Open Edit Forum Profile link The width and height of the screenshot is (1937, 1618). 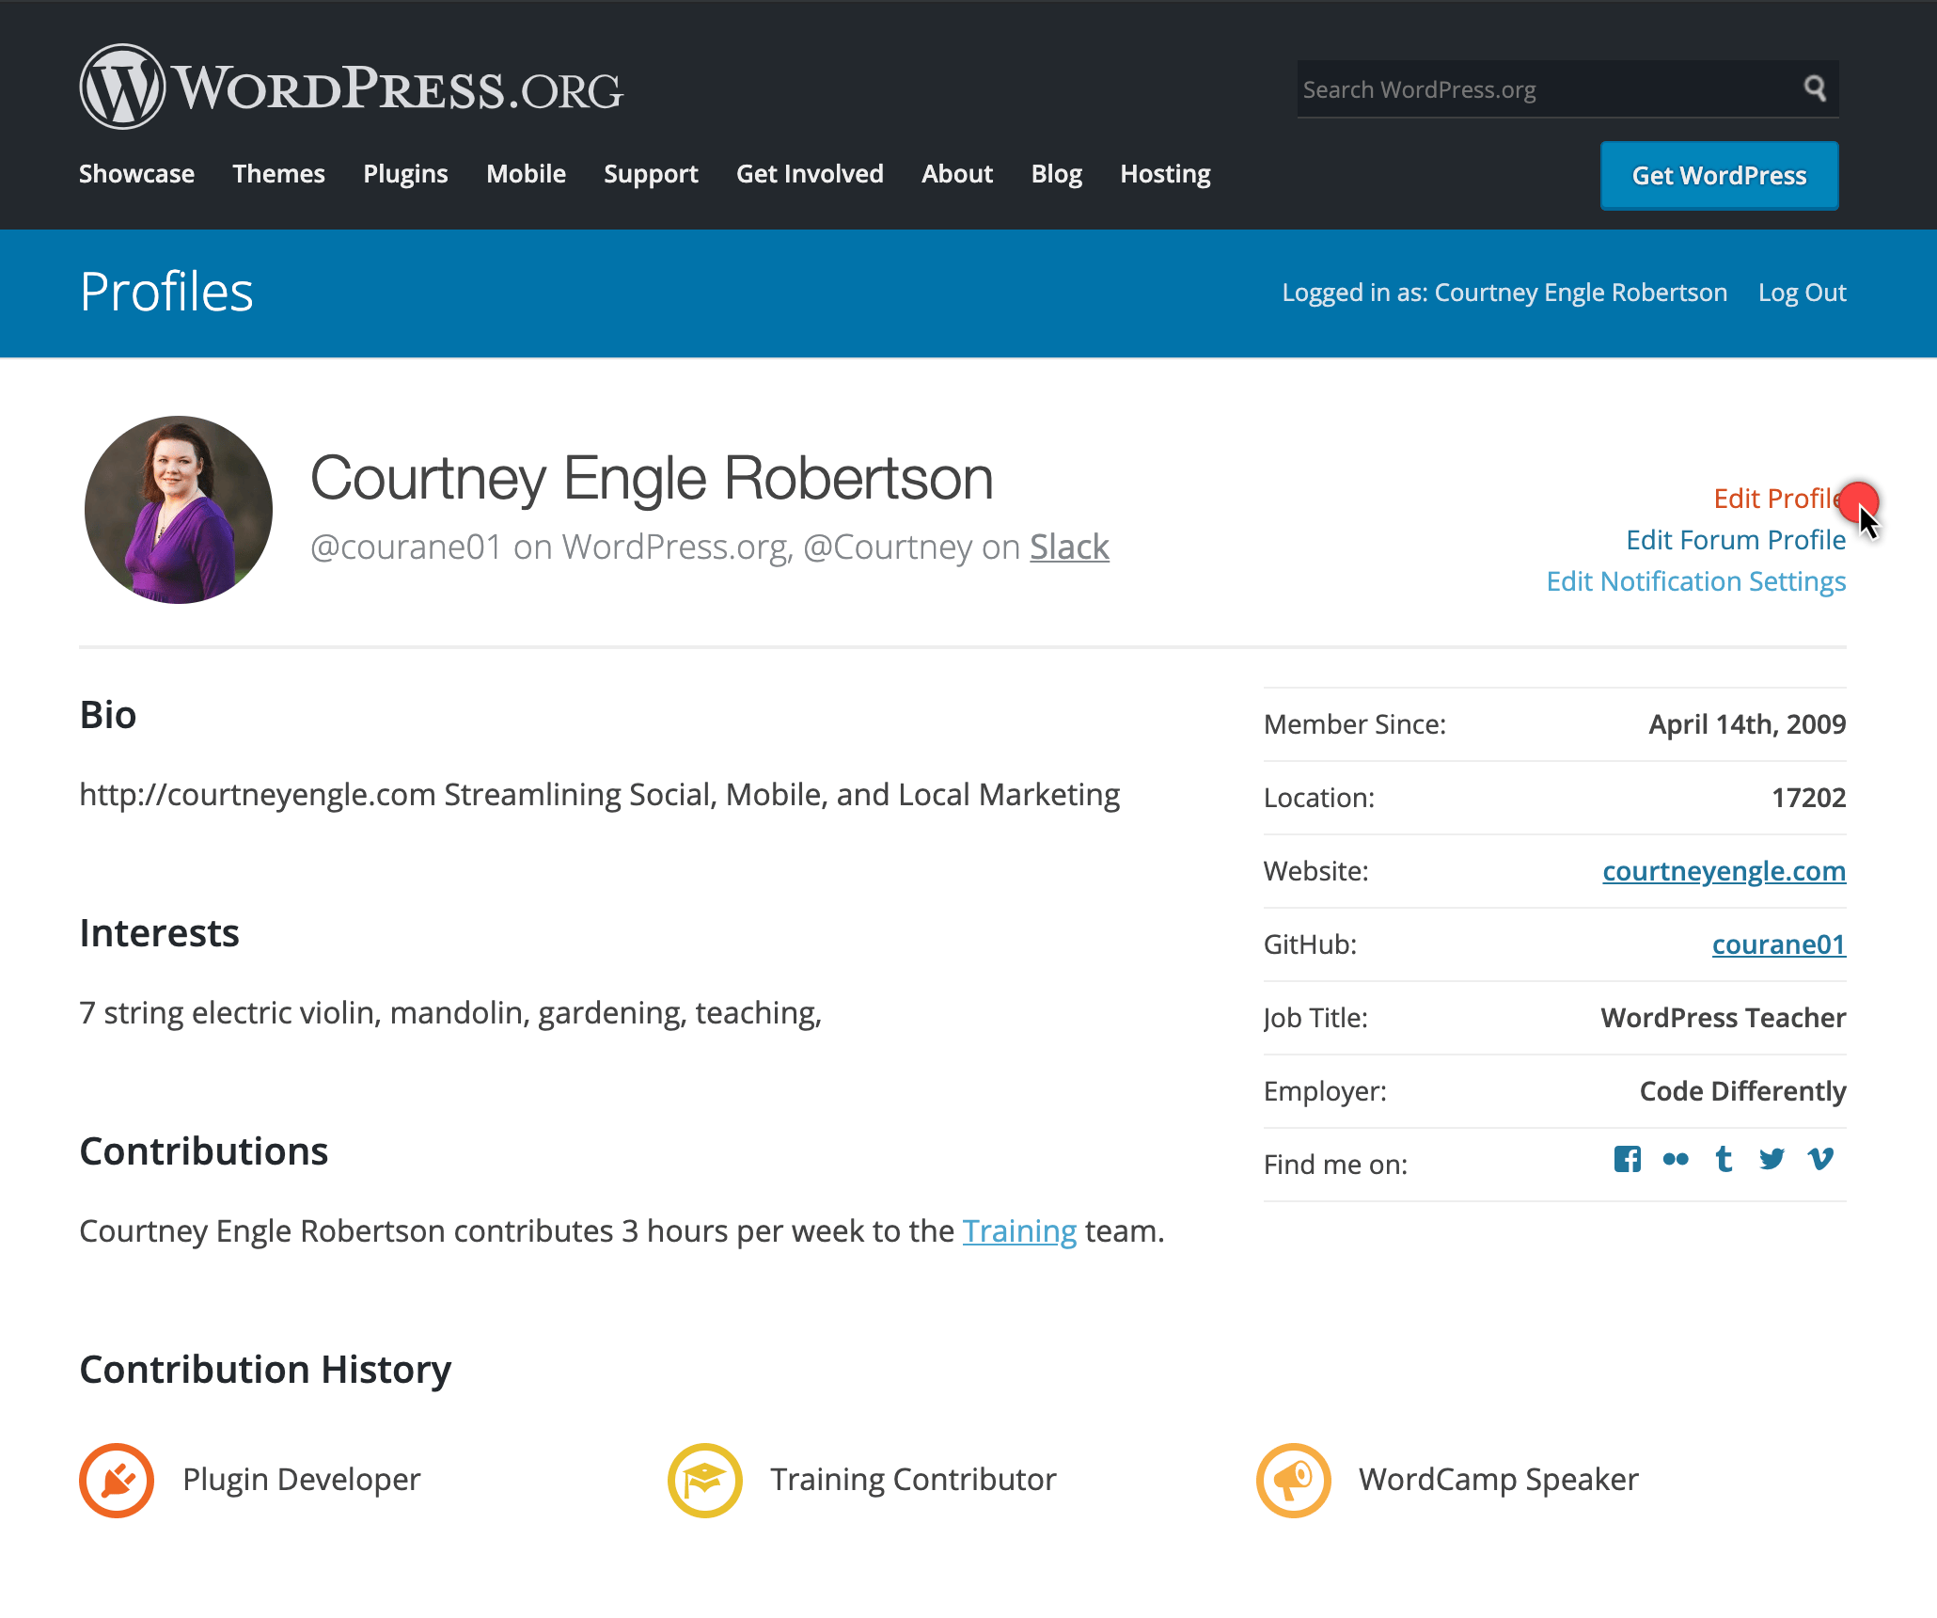click(x=1736, y=540)
